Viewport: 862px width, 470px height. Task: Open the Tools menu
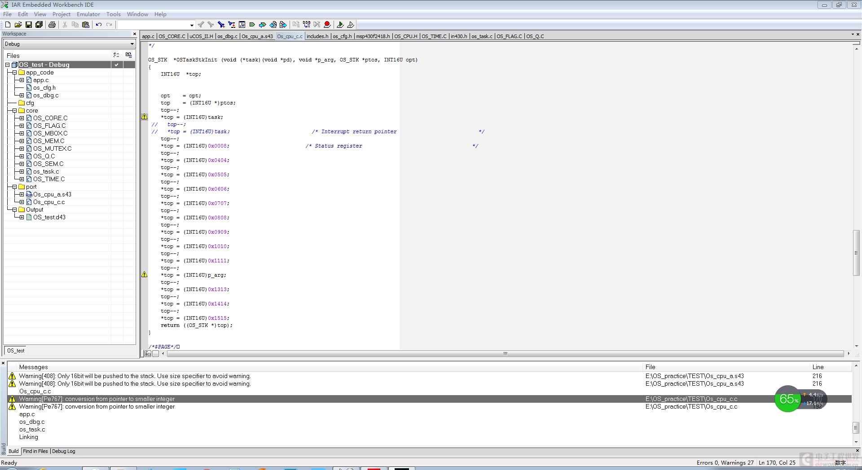click(114, 14)
